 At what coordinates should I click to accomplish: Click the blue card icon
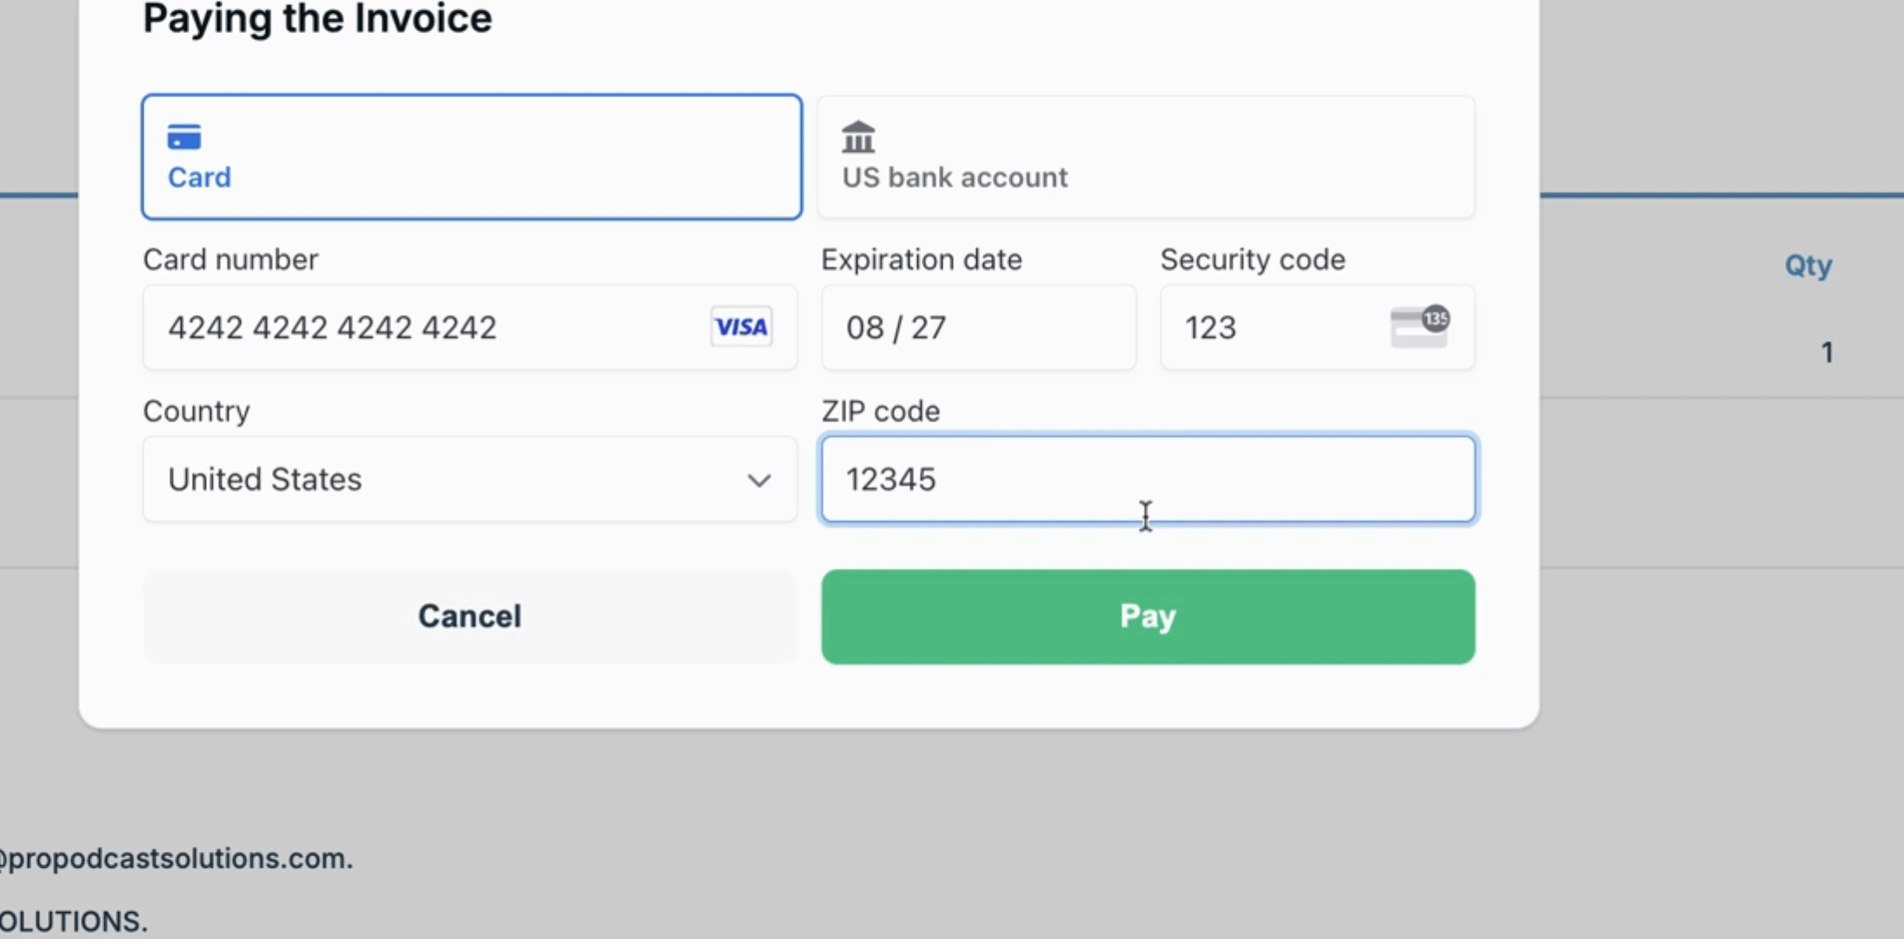tap(184, 137)
